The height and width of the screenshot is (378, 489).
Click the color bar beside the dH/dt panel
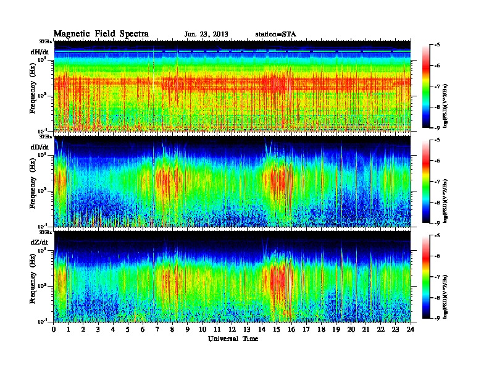pyautogui.click(x=426, y=86)
